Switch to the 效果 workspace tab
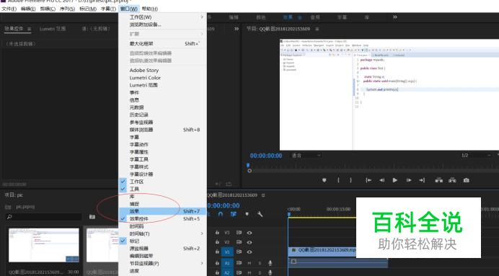This screenshot has height=276, width=499. tap(288, 17)
